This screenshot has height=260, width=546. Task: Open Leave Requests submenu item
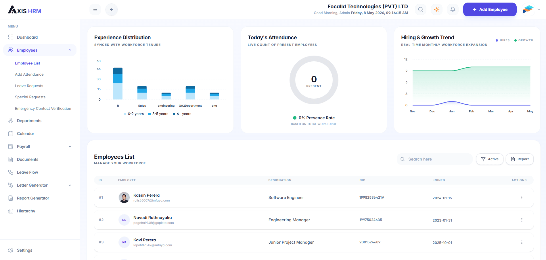click(x=29, y=86)
